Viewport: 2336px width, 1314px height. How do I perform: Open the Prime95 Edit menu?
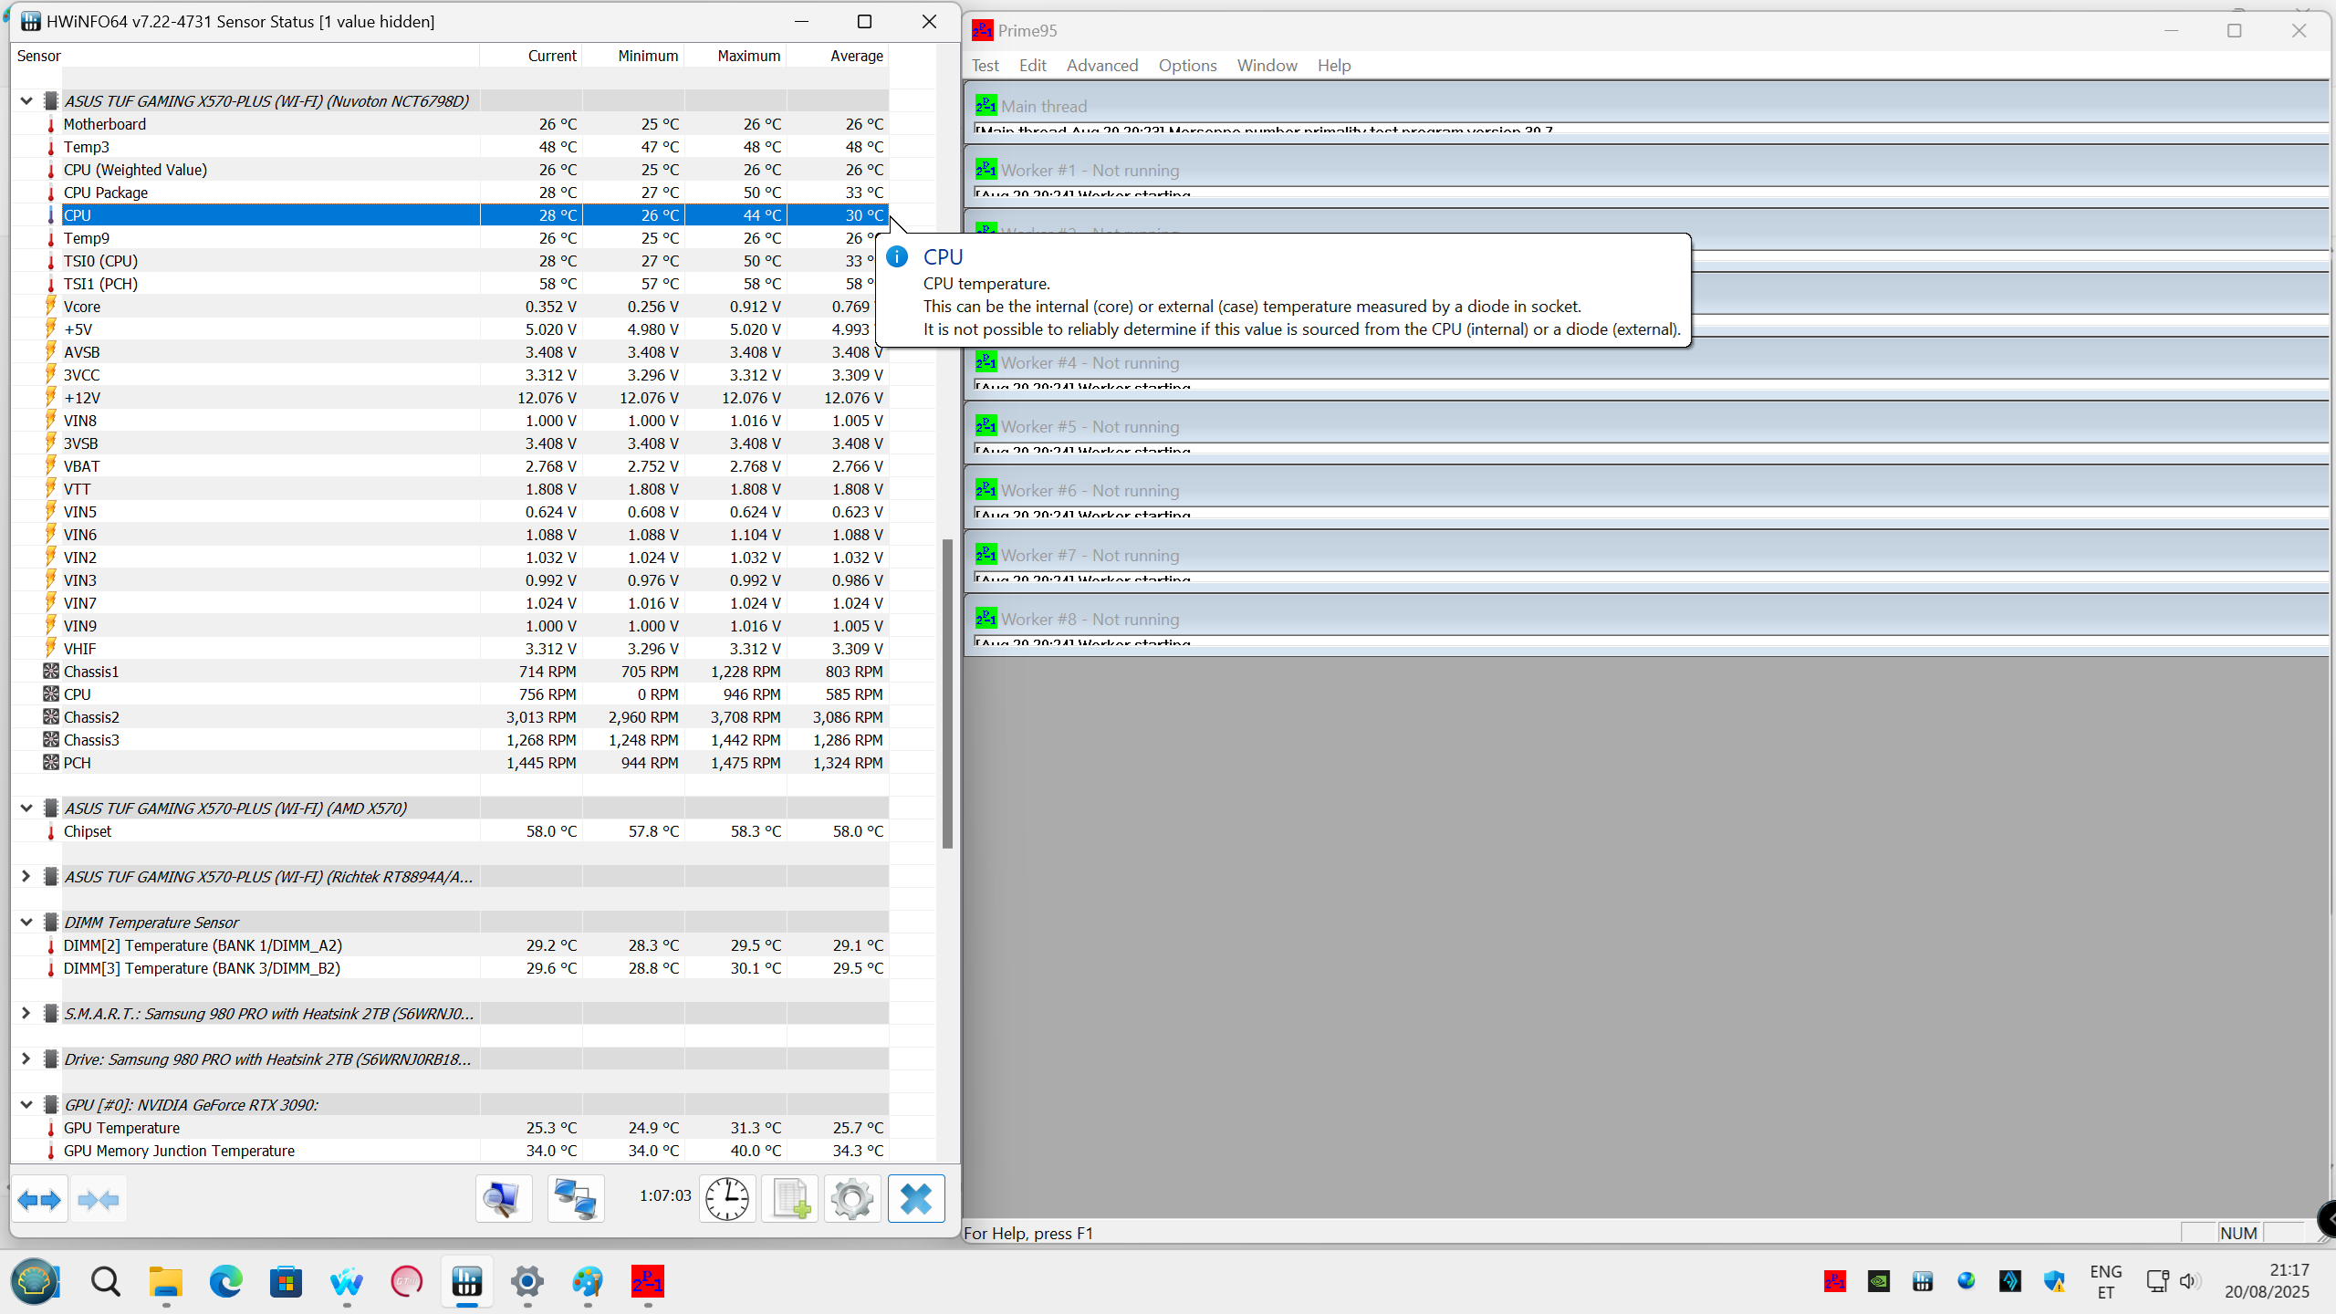pyautogui.click(x=1033, y=66)
